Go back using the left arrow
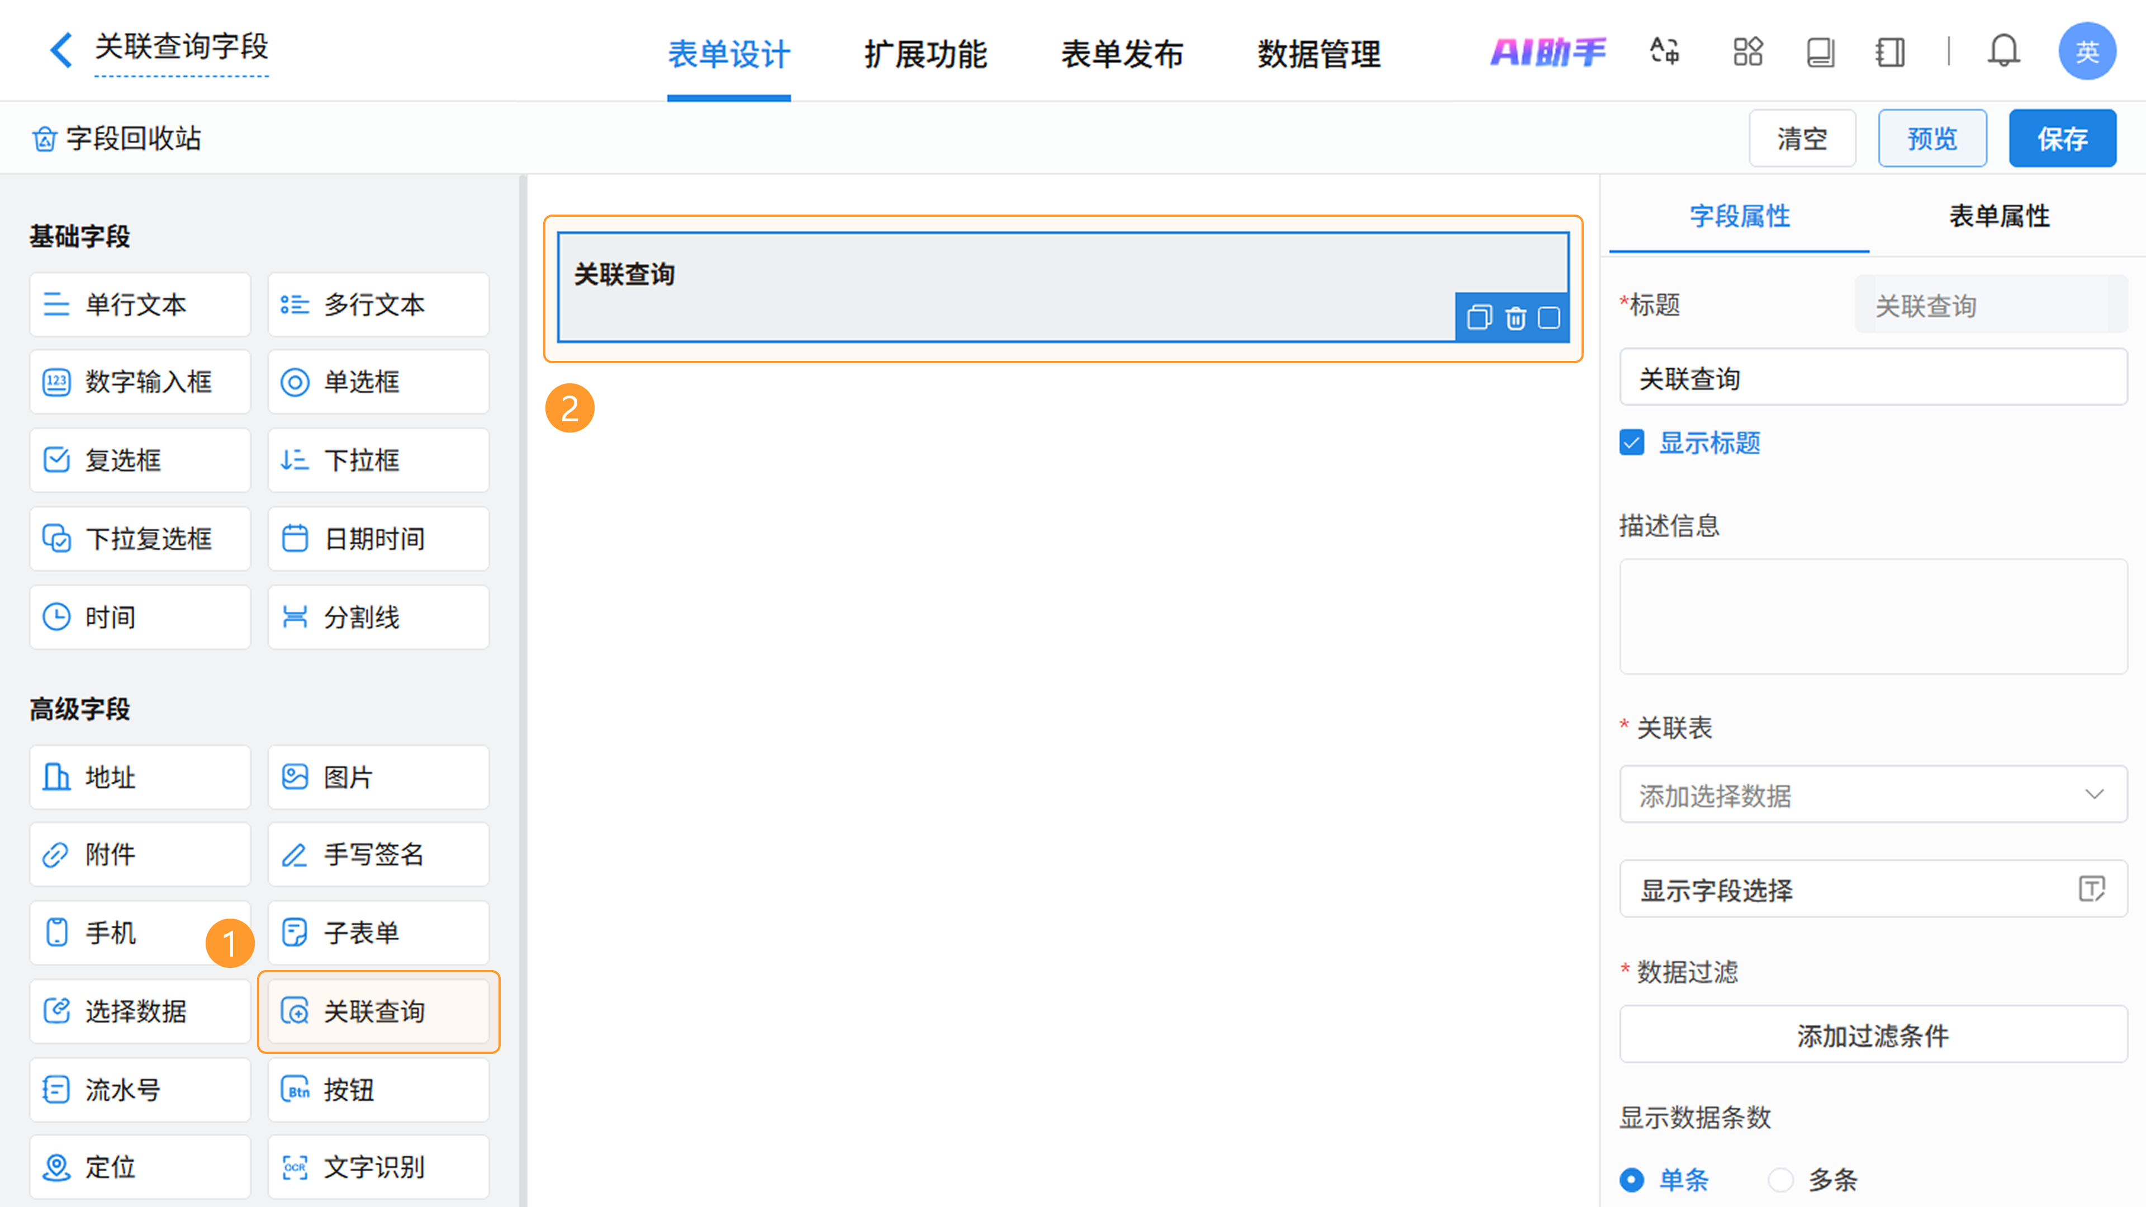The height and width of the screenshot is (1207, 2146). (61, 50)
